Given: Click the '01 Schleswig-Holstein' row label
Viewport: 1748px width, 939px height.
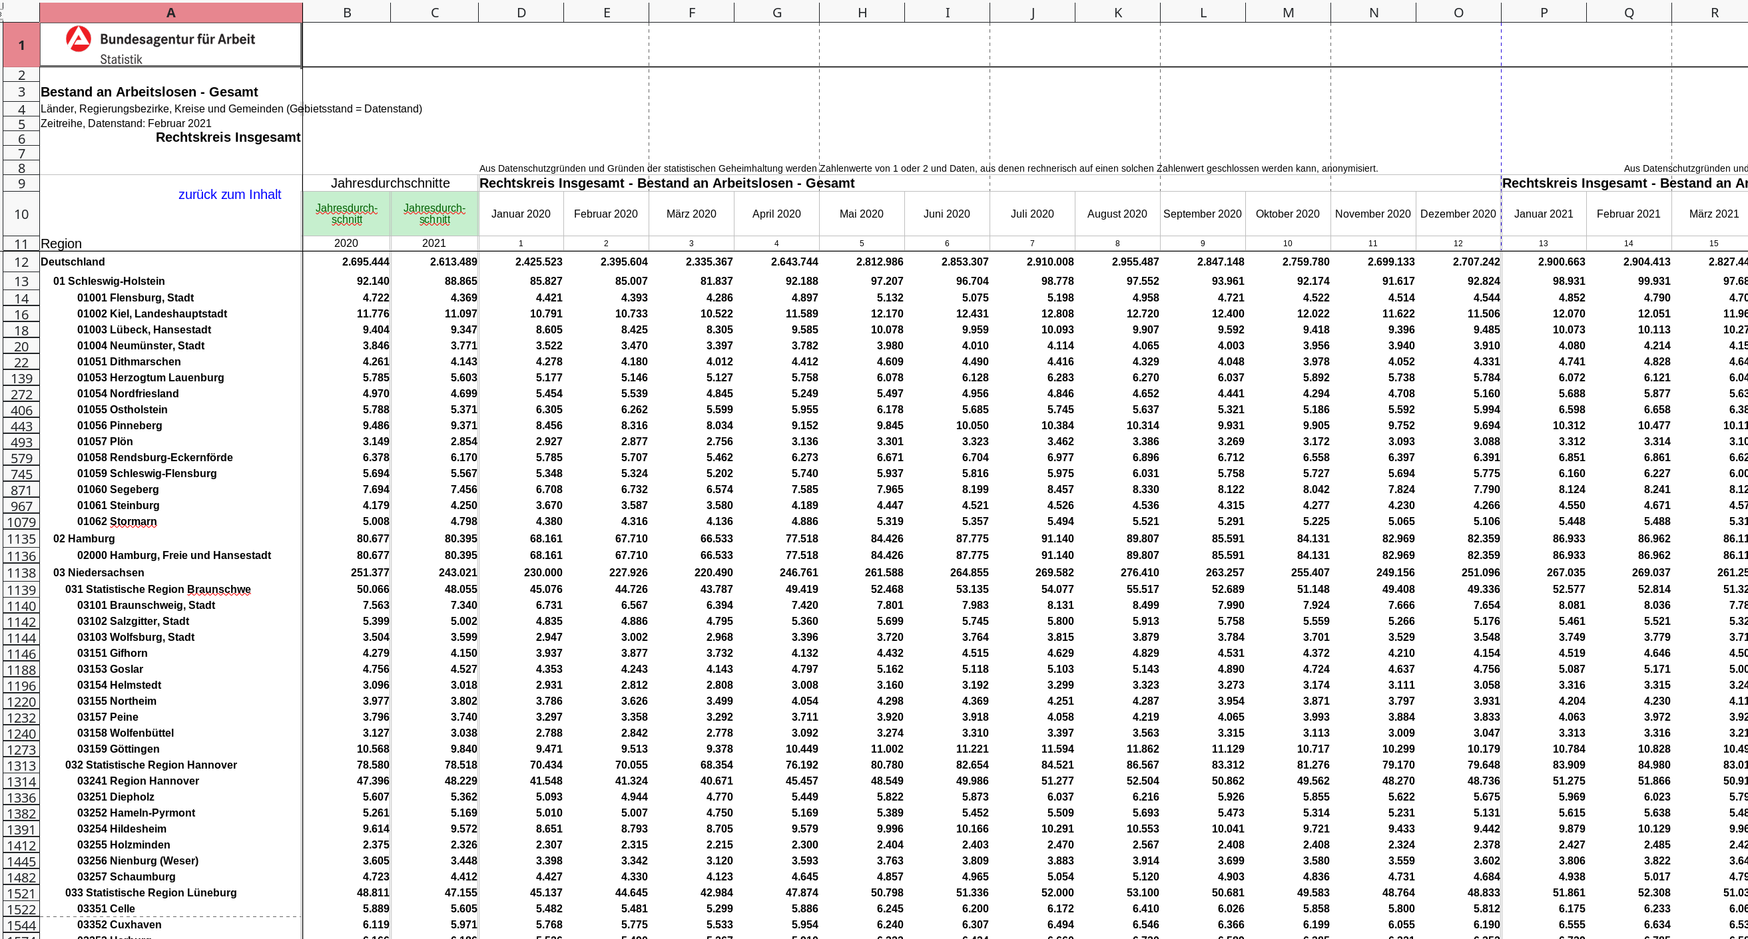Looking at the screenshot, I should 109,281.
